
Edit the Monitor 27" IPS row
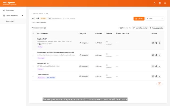(160, 66)
